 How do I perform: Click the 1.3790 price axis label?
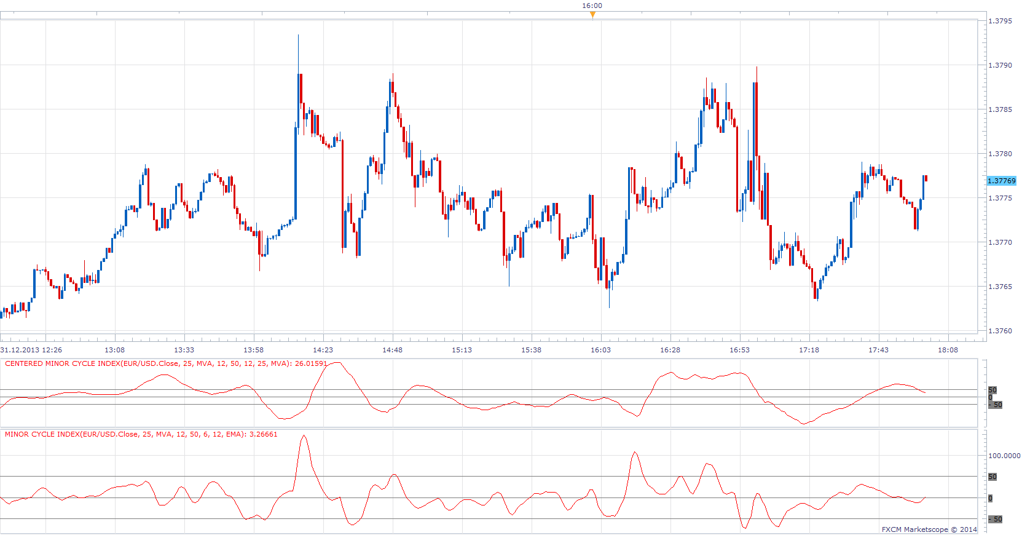[x=1000, y=65]
